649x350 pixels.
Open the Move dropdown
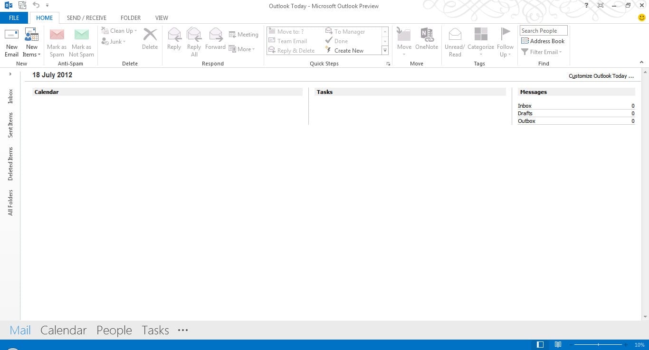[404, 42]
